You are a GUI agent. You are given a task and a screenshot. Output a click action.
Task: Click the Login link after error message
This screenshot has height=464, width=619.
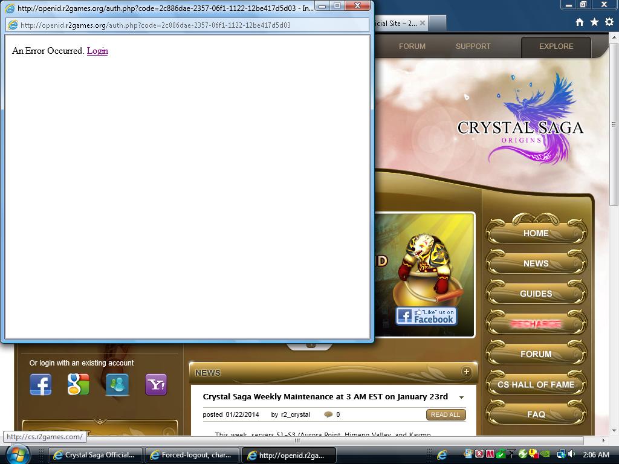click(97, 51)
